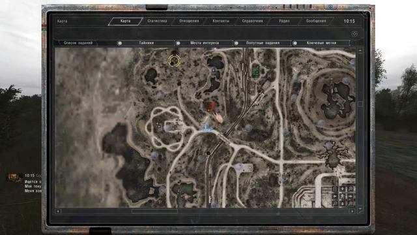Select the green marker on the map
417x235 pixels.
pyautogui.click(x=256, y=70)
